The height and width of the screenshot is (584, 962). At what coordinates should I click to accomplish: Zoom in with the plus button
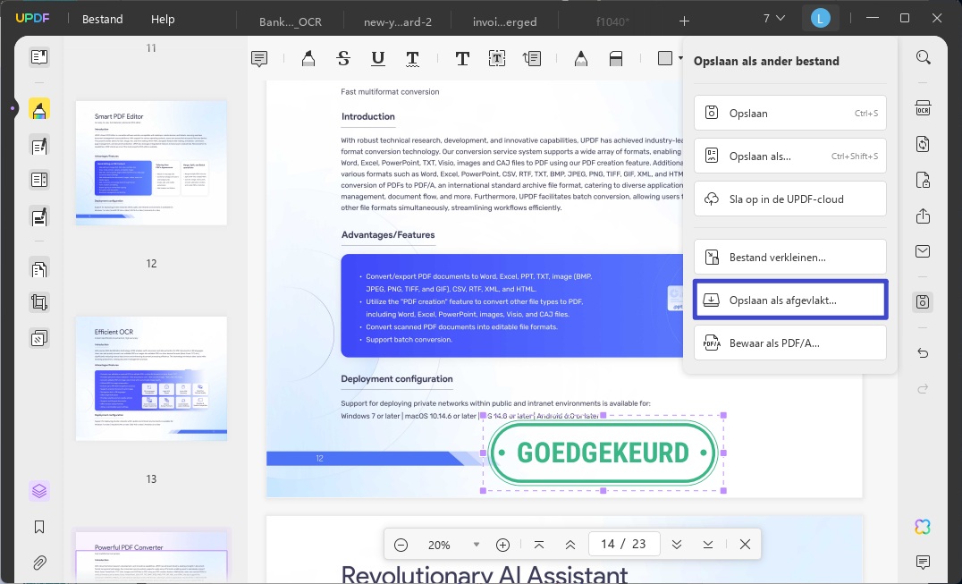tap(502, 545)
